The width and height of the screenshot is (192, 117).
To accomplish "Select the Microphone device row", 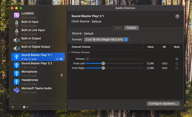I will [x=38, y=74].
